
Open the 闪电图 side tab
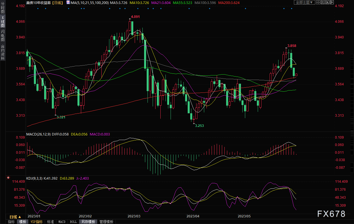point(3,36)
